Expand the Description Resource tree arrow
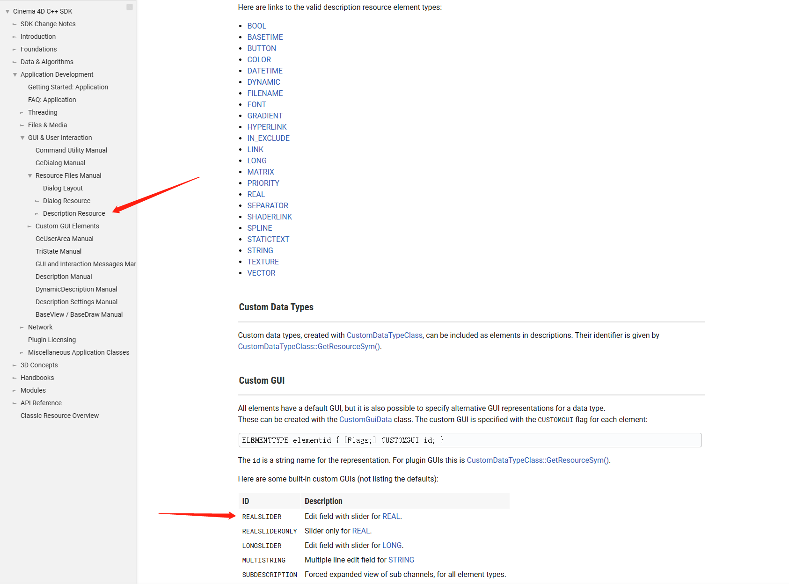Screen dimensions: 789x584 (37, 213)
